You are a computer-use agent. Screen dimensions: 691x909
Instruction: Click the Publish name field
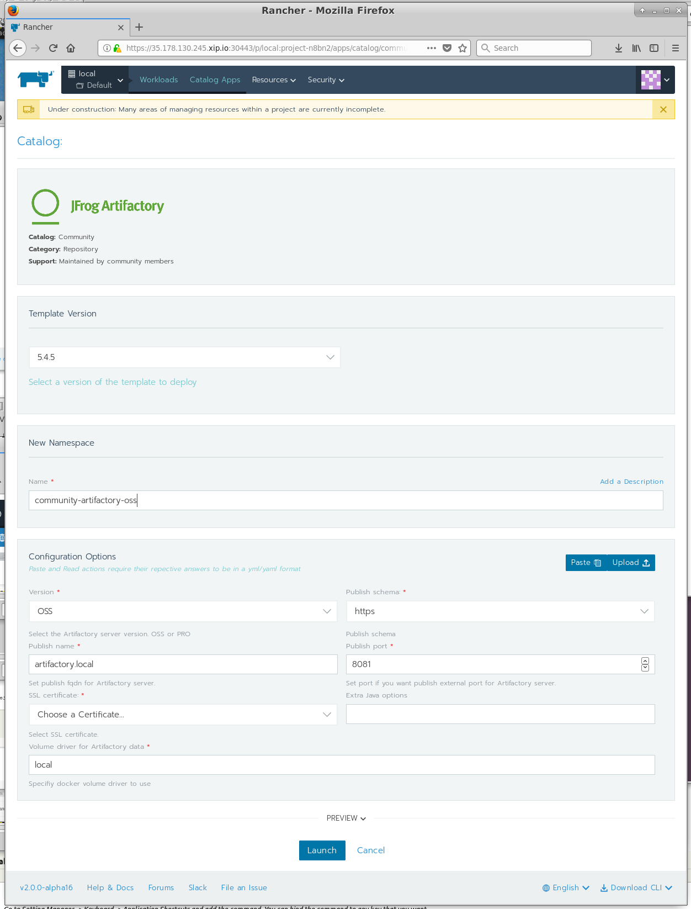pos(183,664)
